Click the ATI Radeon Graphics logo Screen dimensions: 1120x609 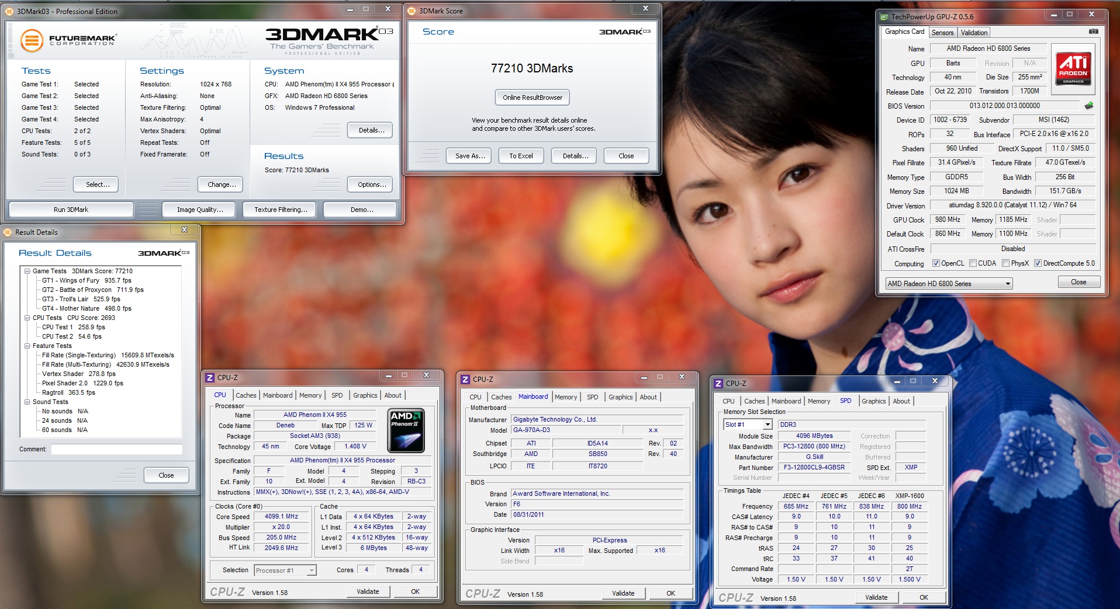click(1073, 68)
